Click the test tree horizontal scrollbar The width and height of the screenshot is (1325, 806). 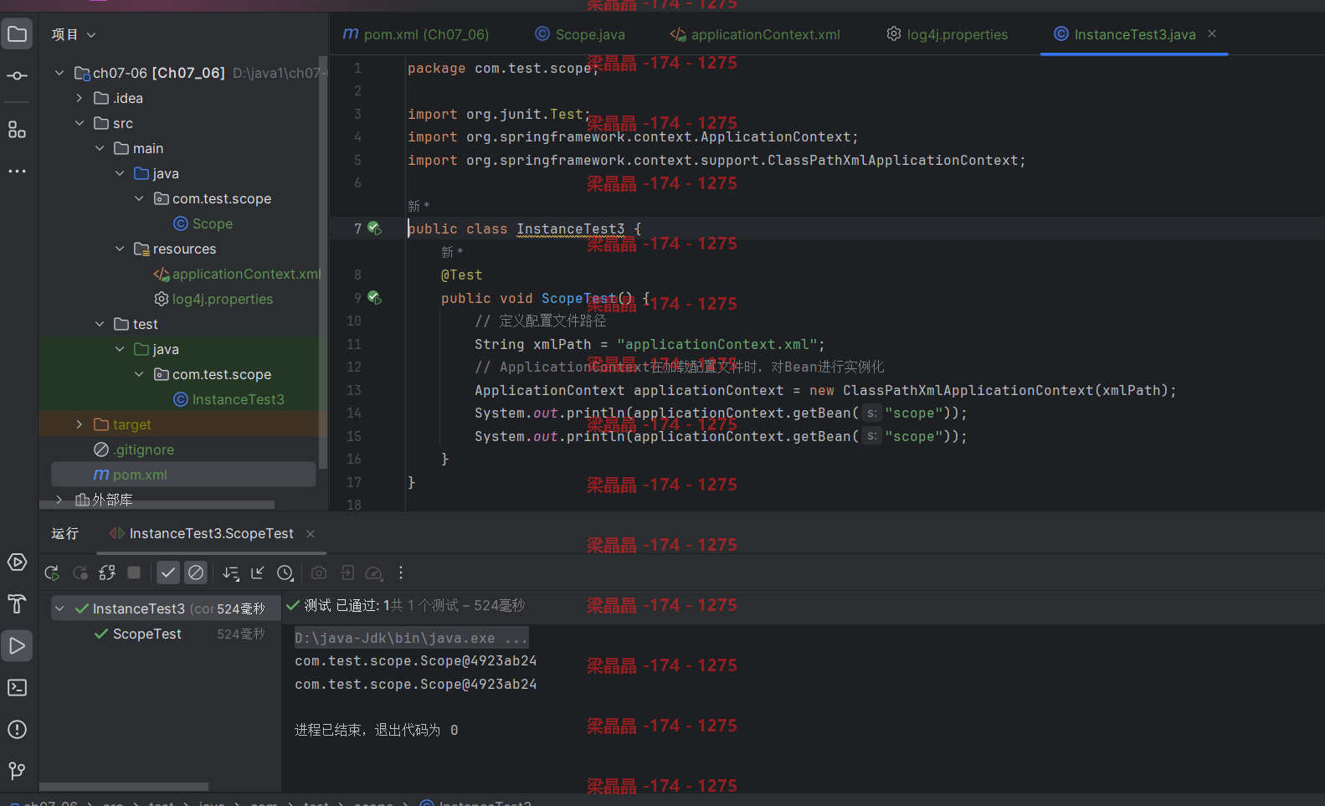[124, 787]
